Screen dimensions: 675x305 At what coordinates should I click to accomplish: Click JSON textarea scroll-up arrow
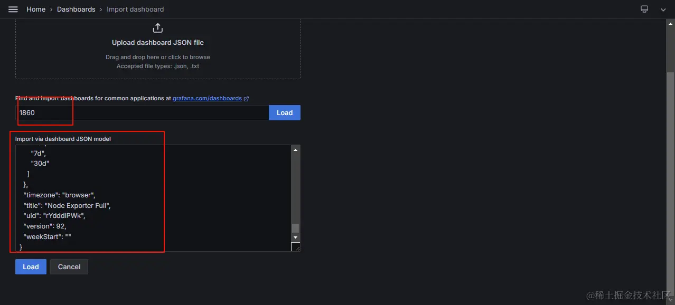(296, 150)
